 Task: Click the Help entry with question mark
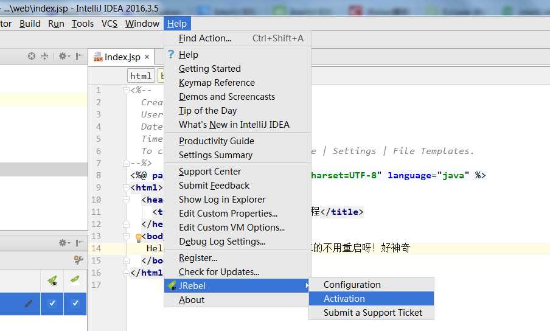point(237,55)
